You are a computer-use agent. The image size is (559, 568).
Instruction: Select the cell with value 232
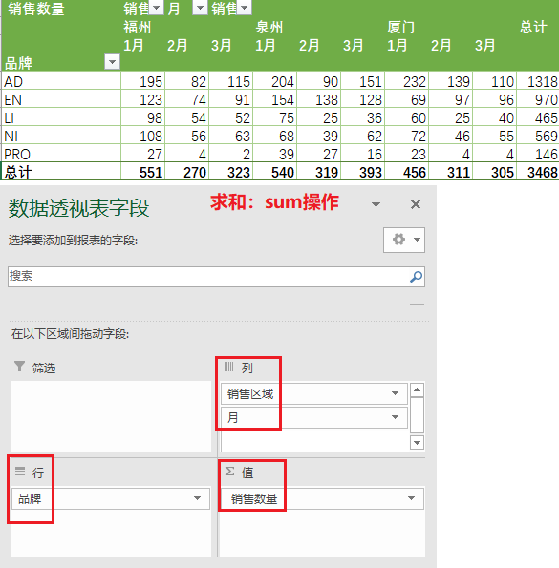[407, 81]
